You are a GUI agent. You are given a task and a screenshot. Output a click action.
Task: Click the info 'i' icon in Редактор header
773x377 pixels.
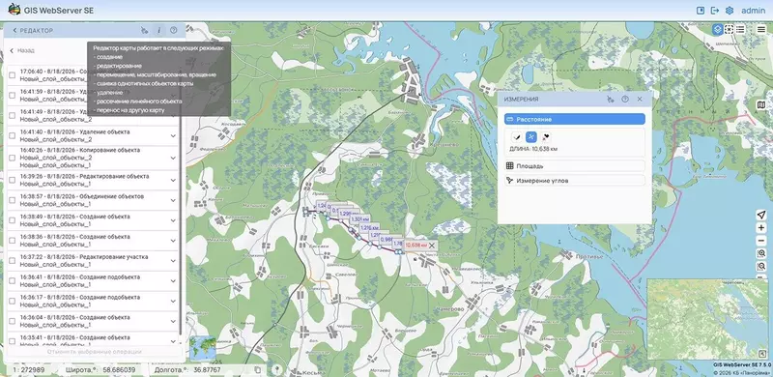click(158, 31)
